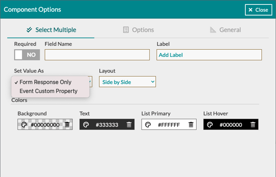Open the List Primary palette icon
Image resolution: width=276 pixels, height=177 pixels.
(x=148, y=125)
